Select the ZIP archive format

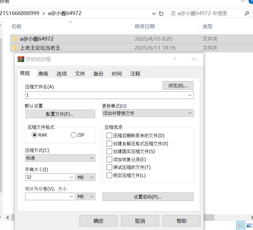[73, 135]
